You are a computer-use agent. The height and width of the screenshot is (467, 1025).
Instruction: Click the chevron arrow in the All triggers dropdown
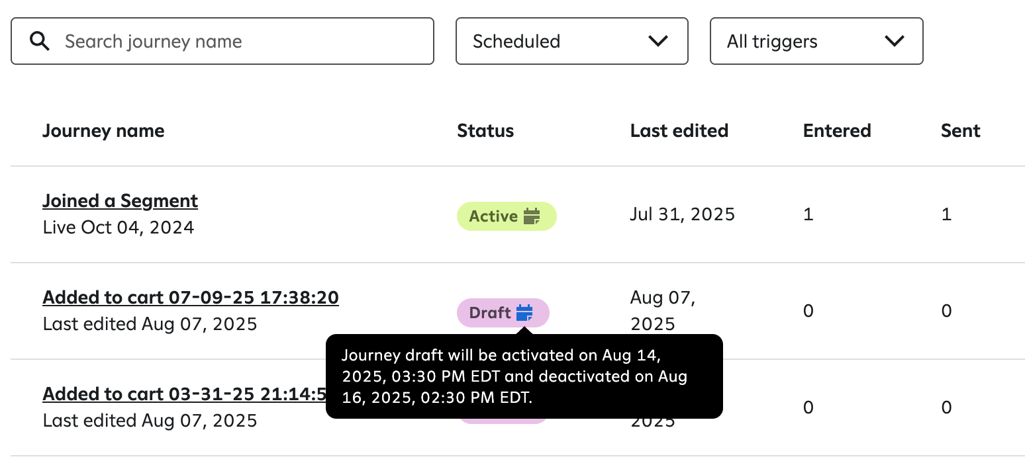(894, 41)
